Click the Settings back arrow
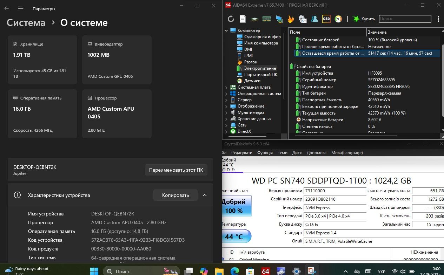Image resolution: width=444 pixels, height=275 pixels. tap(7, 8)
